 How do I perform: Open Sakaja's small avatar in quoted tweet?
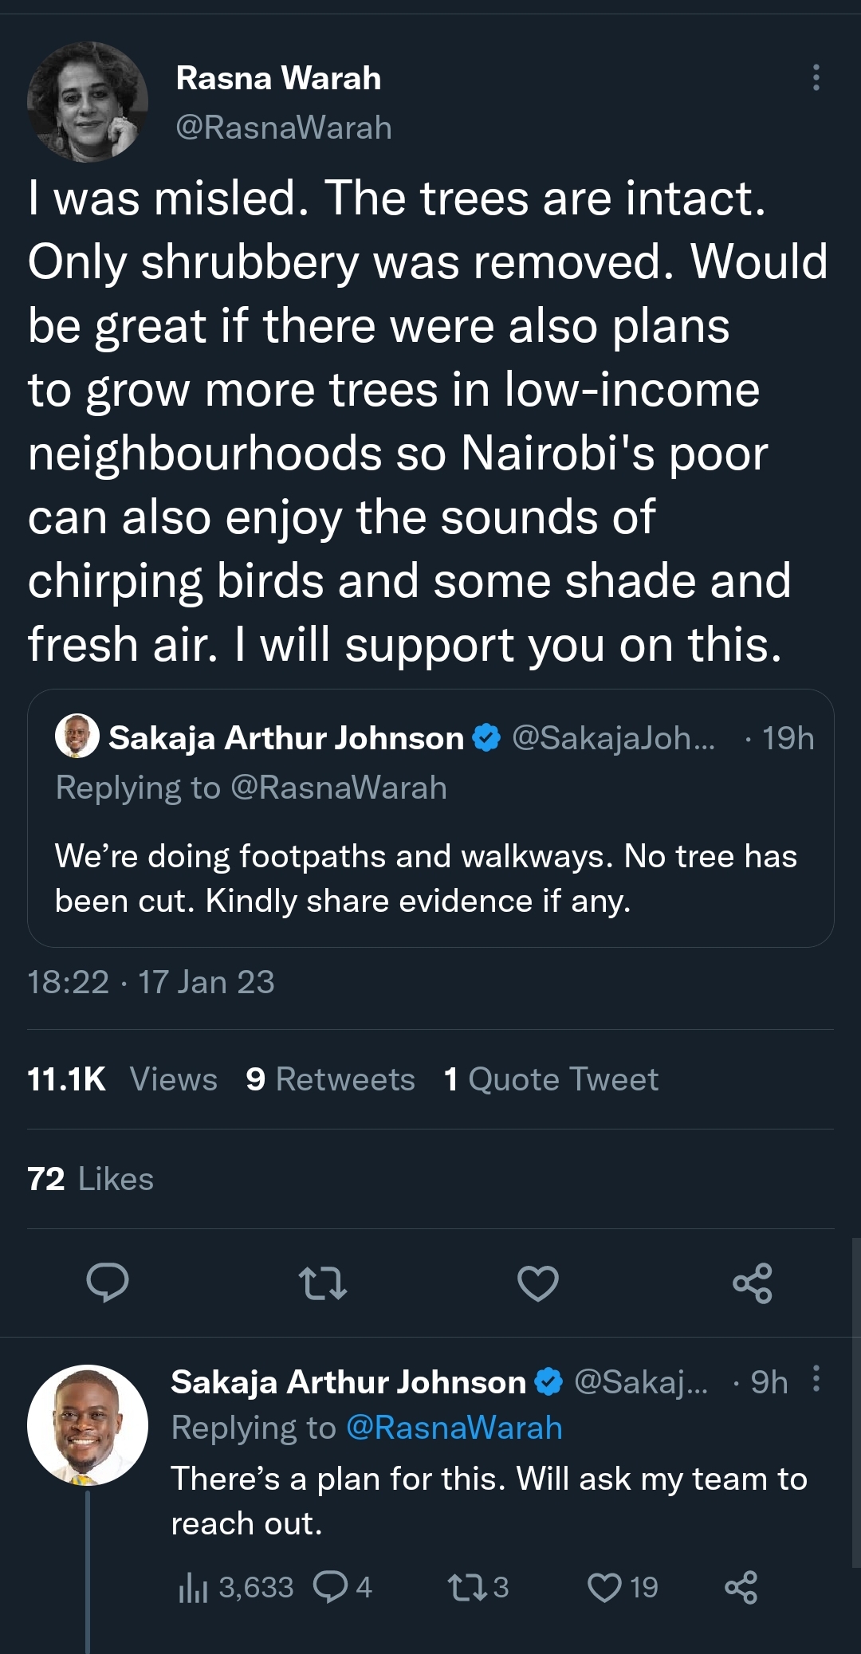click(77, 737)
